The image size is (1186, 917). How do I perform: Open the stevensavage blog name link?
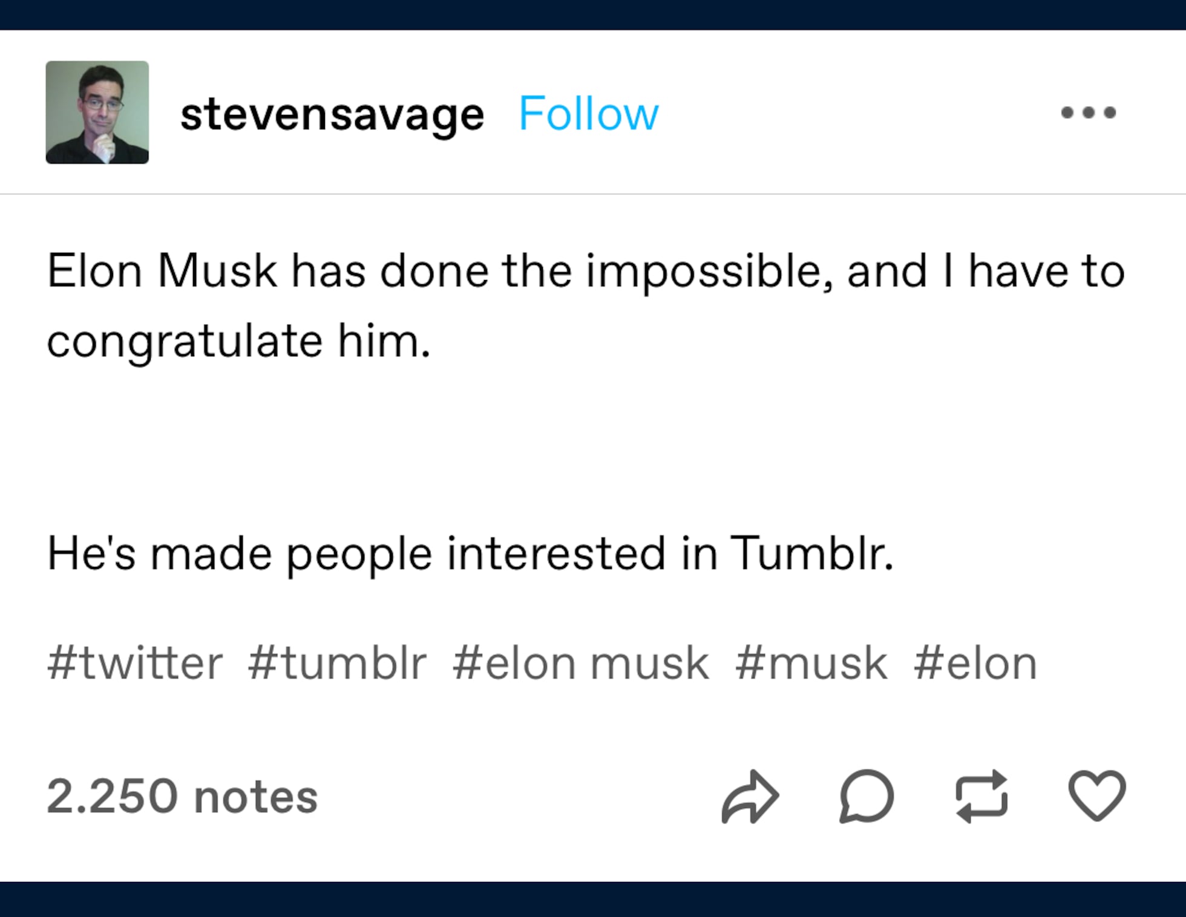click(x=332, y=114)
